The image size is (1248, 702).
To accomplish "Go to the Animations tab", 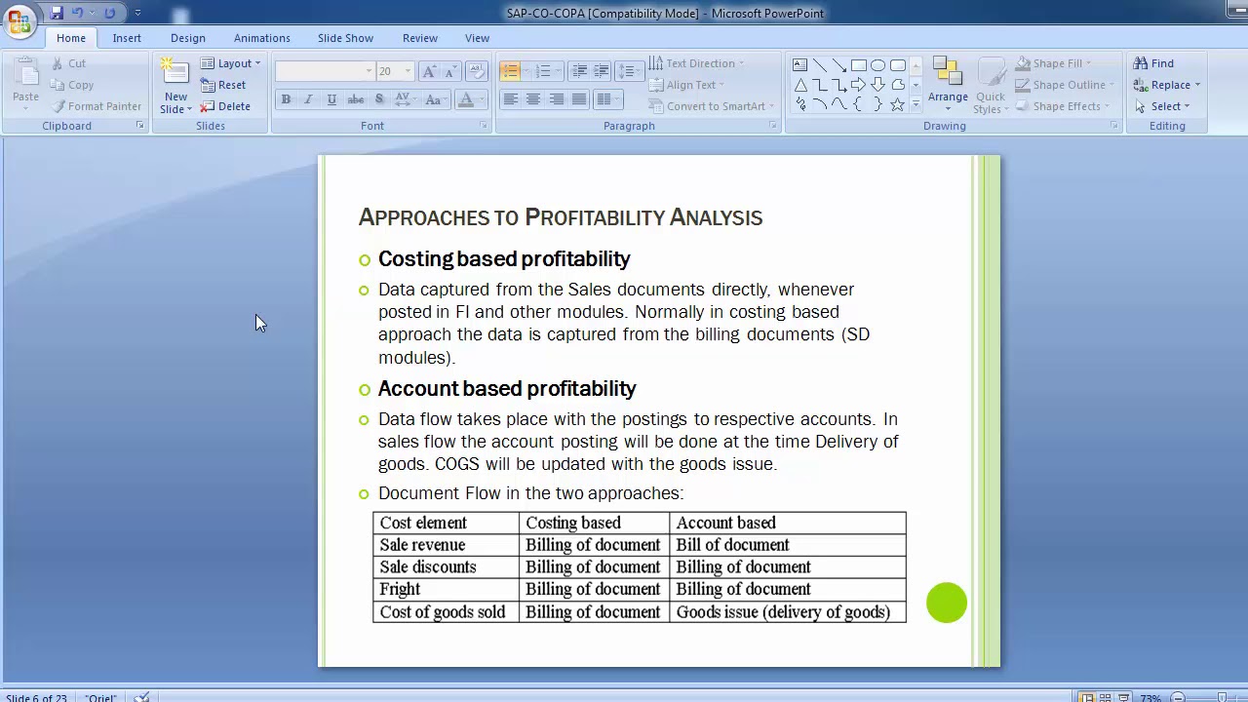I will (x=261, y=38).
